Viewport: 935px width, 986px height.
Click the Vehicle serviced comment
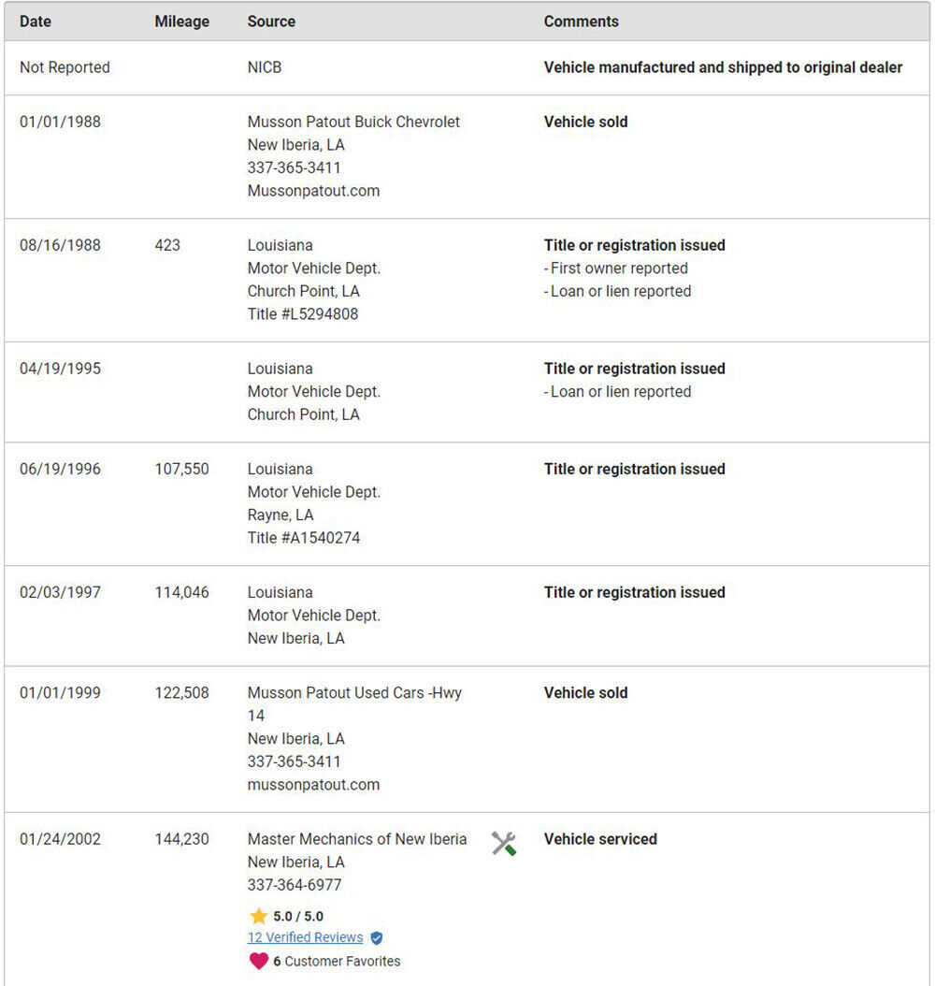point(600,839)
